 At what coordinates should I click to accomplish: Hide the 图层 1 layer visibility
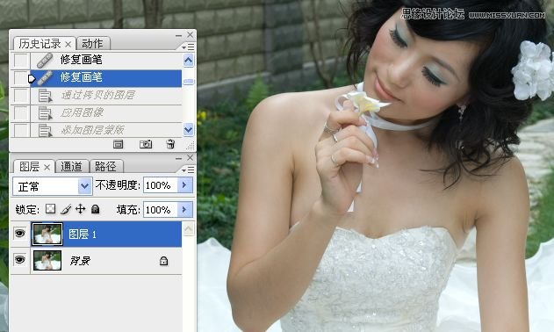pos(20,234)
